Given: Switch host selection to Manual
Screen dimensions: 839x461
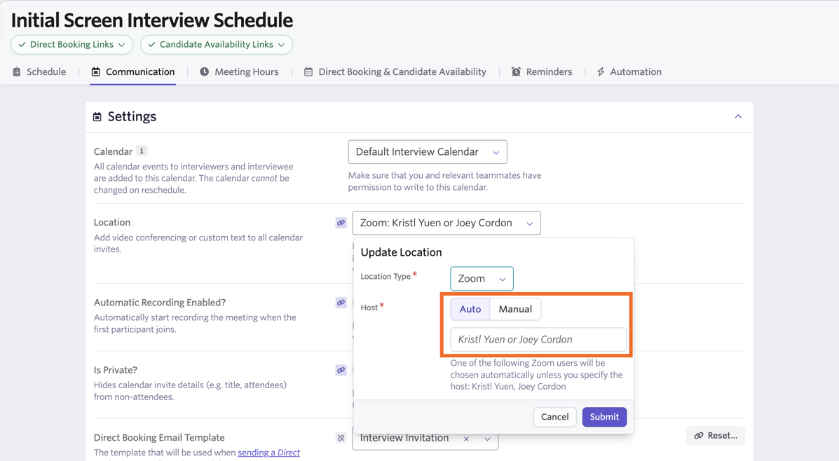Looking at the screenshot, I should [x=515, y=309].
